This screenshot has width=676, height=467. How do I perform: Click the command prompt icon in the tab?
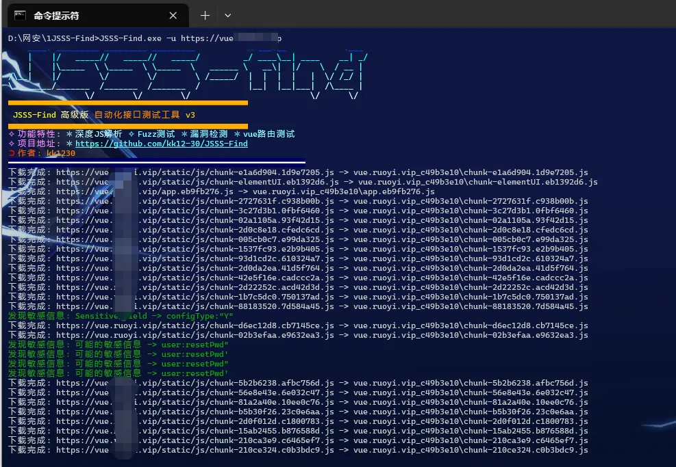(x=21, y=15)
